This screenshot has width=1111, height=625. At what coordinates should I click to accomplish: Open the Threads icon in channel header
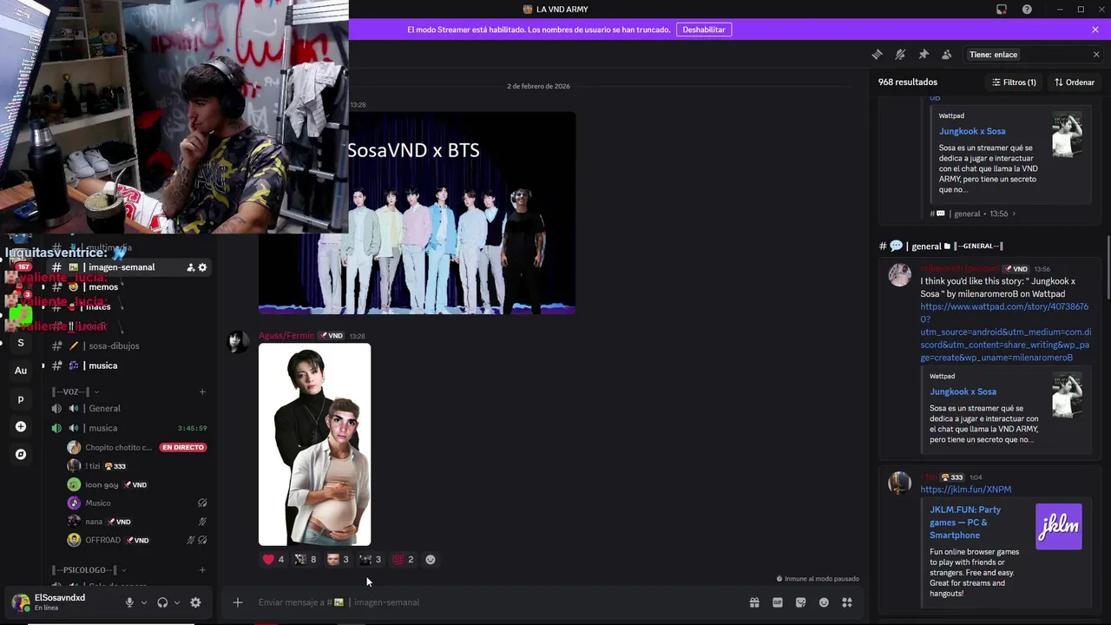(x=877, y=55)
